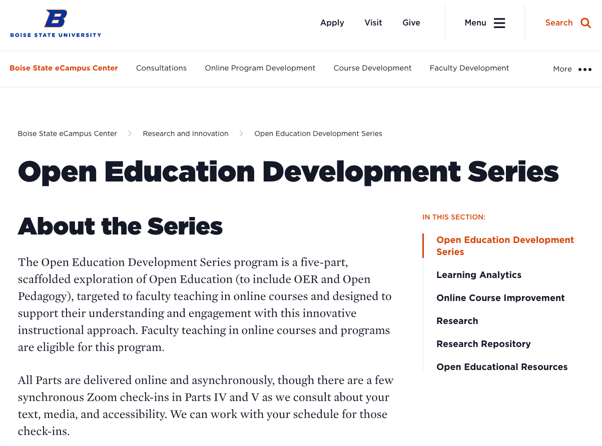The image size is (602, 446).
Task: Expand the More navigation dropdown label
Action: [x=562, y=69]
